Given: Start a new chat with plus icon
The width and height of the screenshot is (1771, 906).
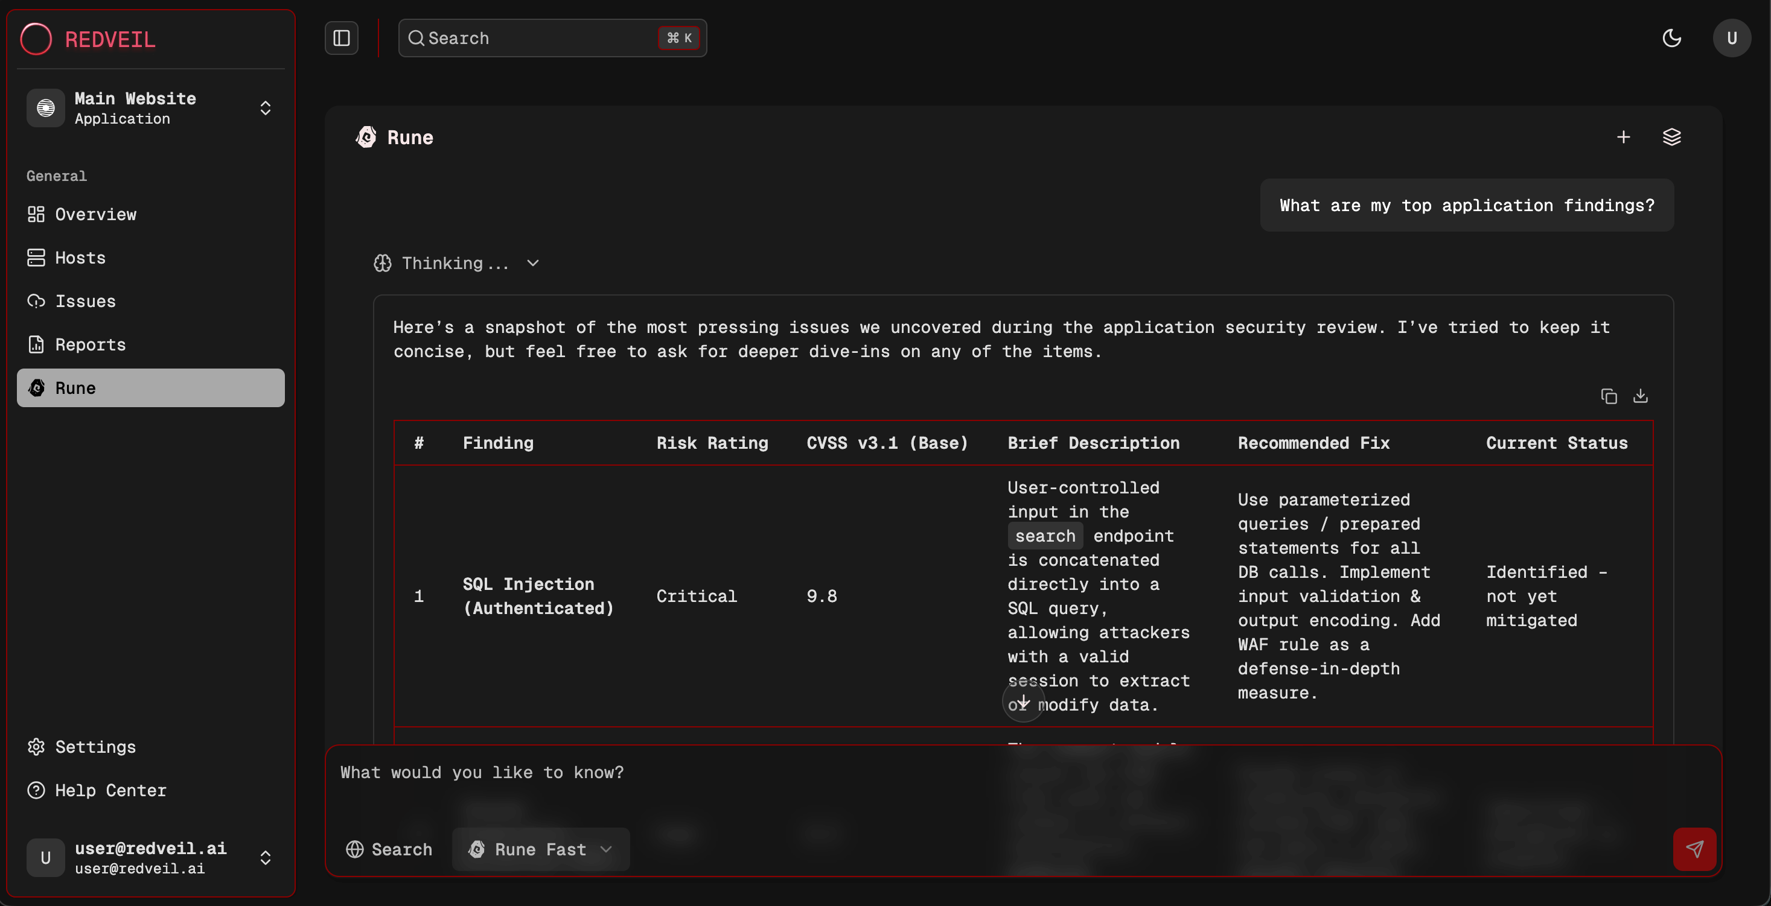Looking at the screenshot, I should tap(1623, 138).
